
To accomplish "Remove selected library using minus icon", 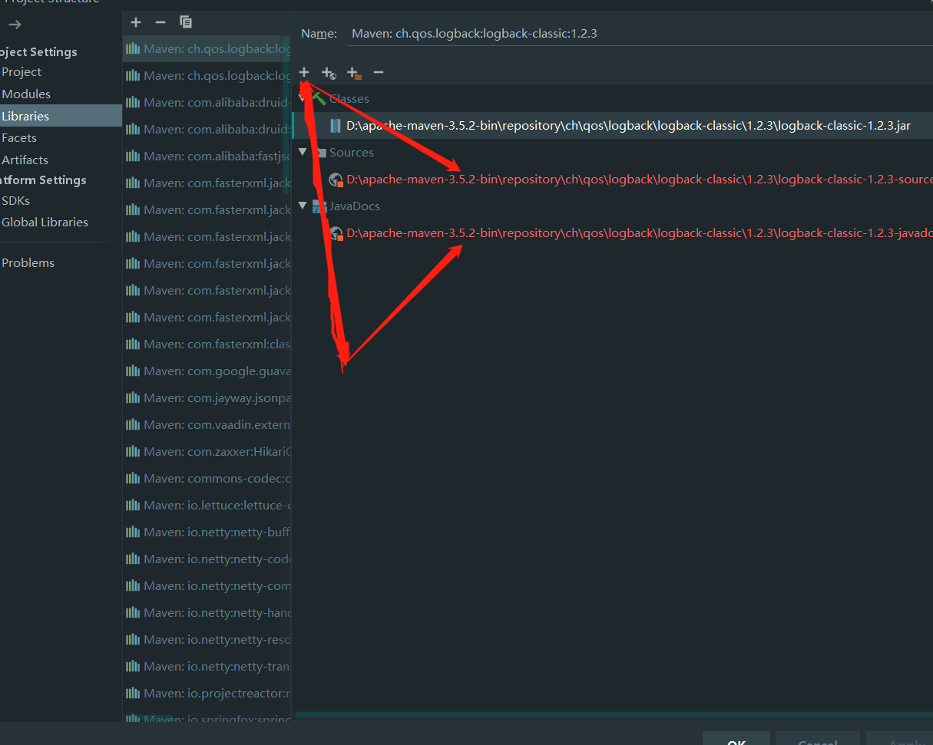I will (x=160, y=21).
